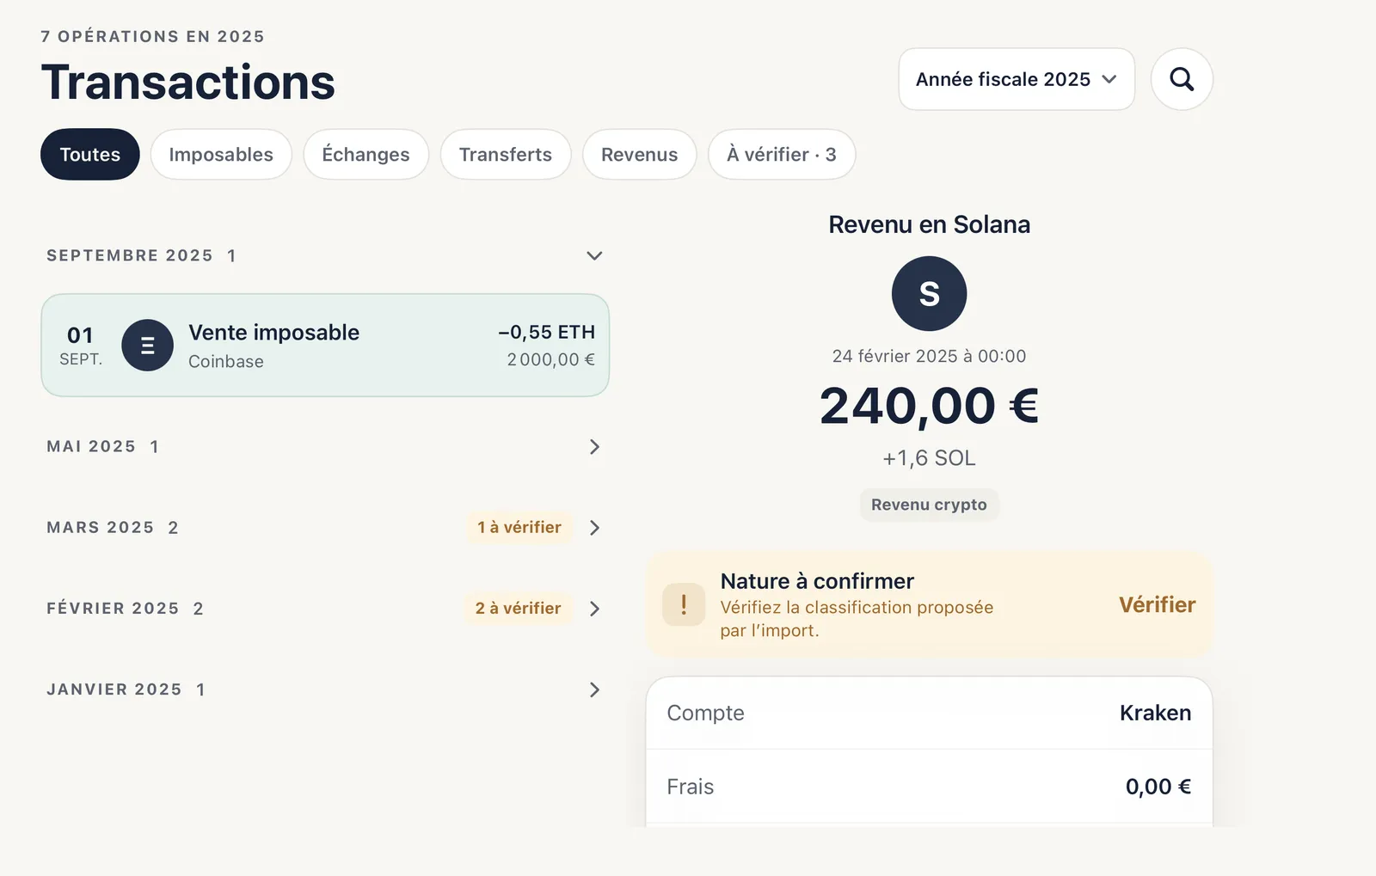This screenshot has height=876, width=1376.
Task: Click the 240,00 € amount
Action: click(929, 406)
